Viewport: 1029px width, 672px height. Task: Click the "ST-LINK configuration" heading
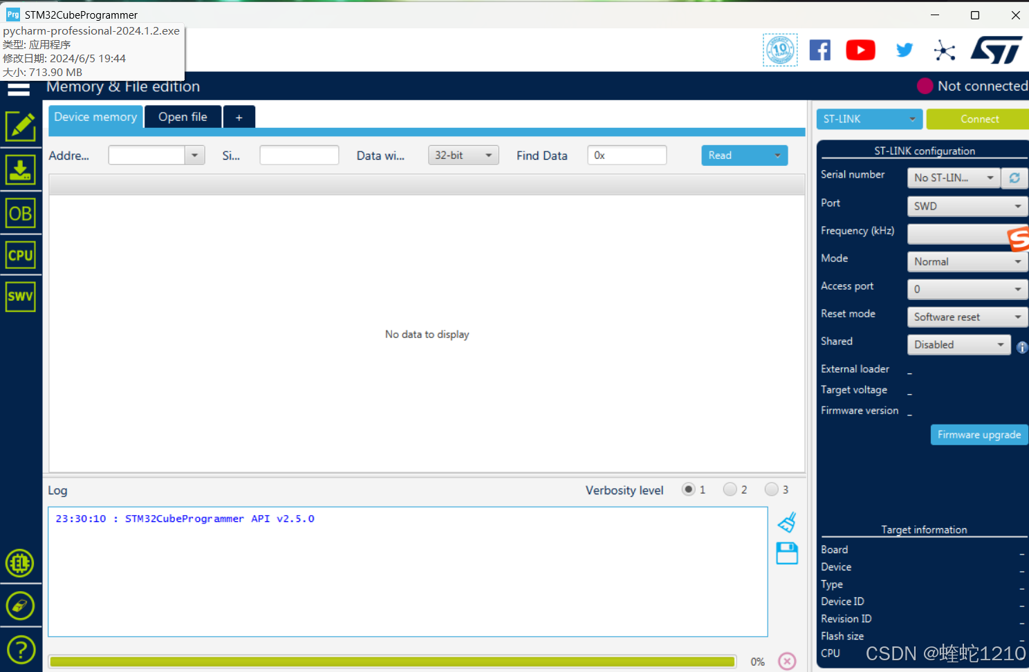point(925,151)
